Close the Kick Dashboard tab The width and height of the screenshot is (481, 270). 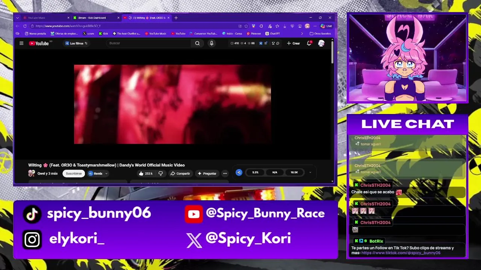[x=118, y=18]
